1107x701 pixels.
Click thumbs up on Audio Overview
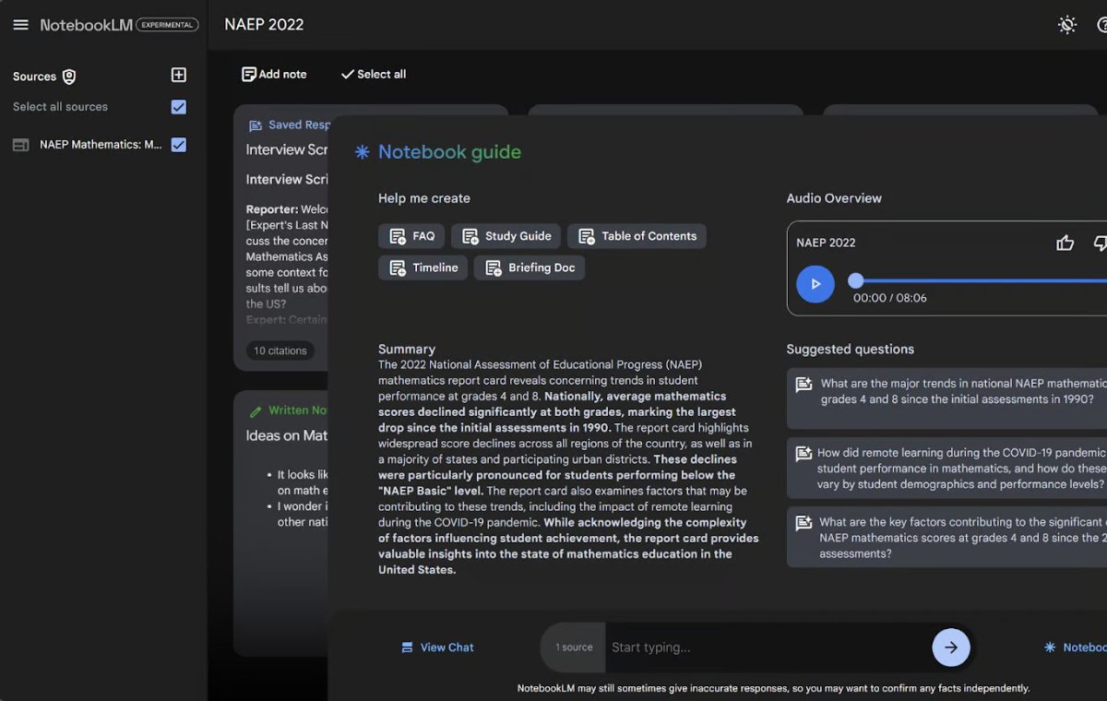click(x=1065, y=243)
